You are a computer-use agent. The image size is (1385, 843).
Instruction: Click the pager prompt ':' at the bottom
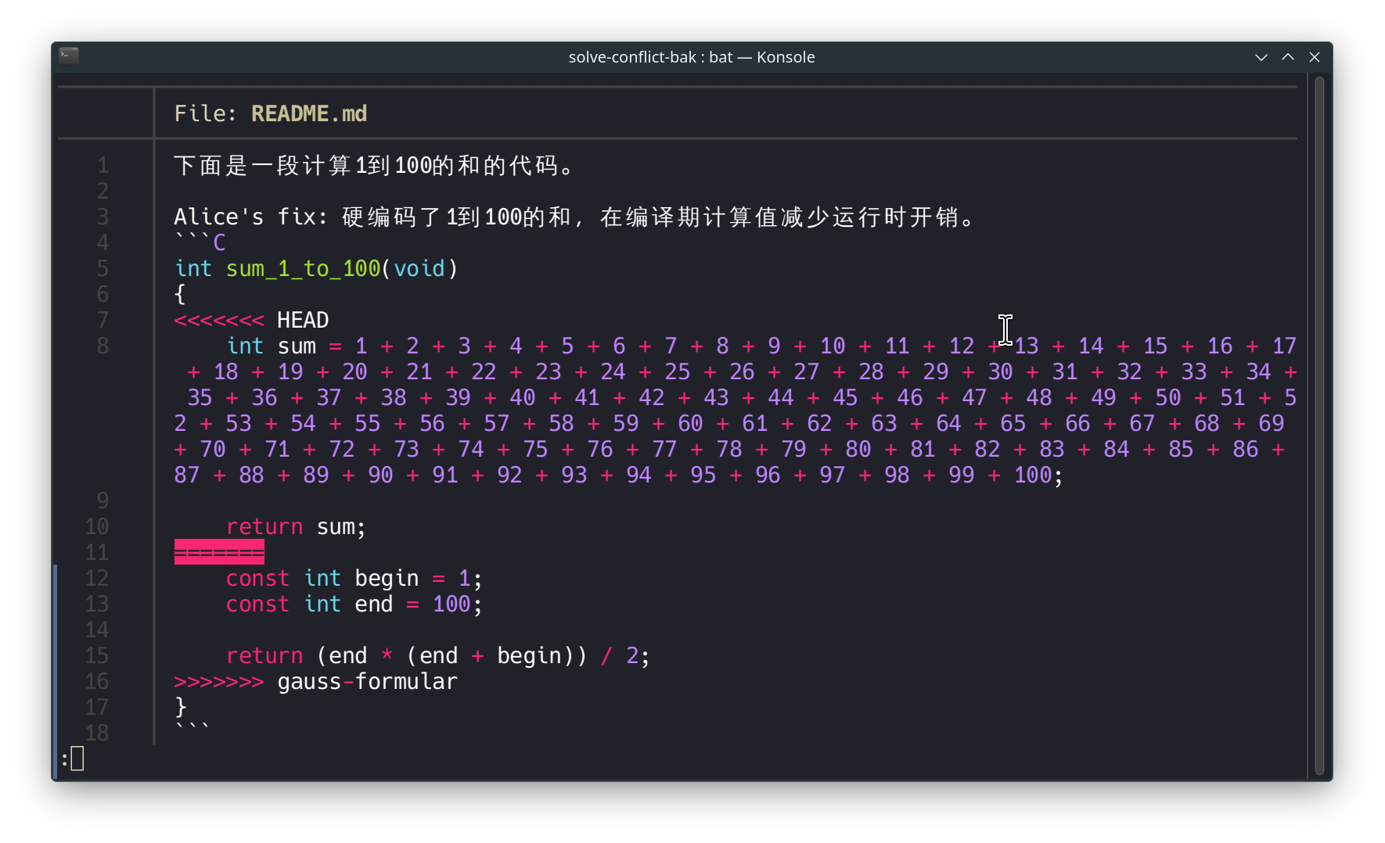pos(65,759)
